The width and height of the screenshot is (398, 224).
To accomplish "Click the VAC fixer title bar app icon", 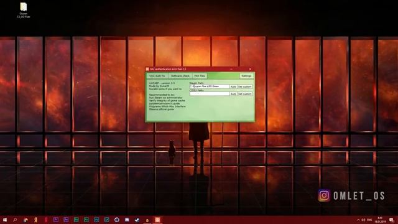I will coord(147,69).
